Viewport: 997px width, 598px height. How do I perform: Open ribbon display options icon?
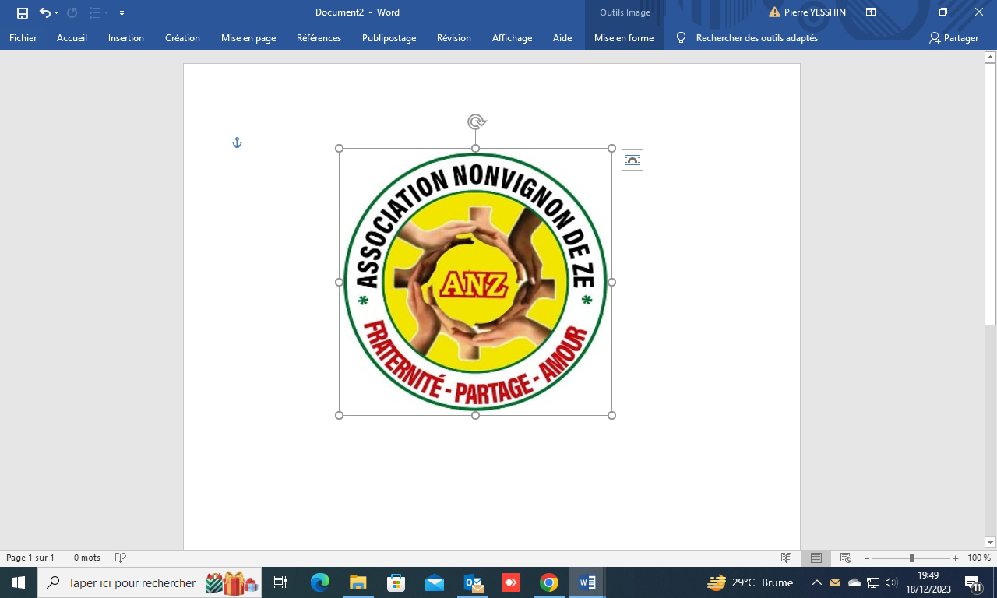(871, 12)
